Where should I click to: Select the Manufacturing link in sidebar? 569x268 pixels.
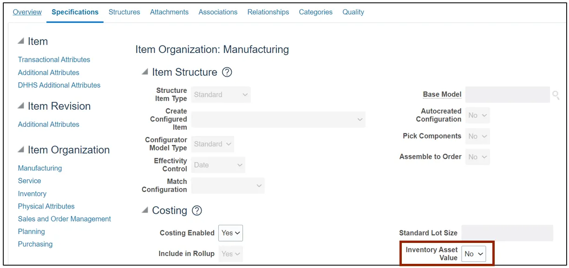coord(40,168)
